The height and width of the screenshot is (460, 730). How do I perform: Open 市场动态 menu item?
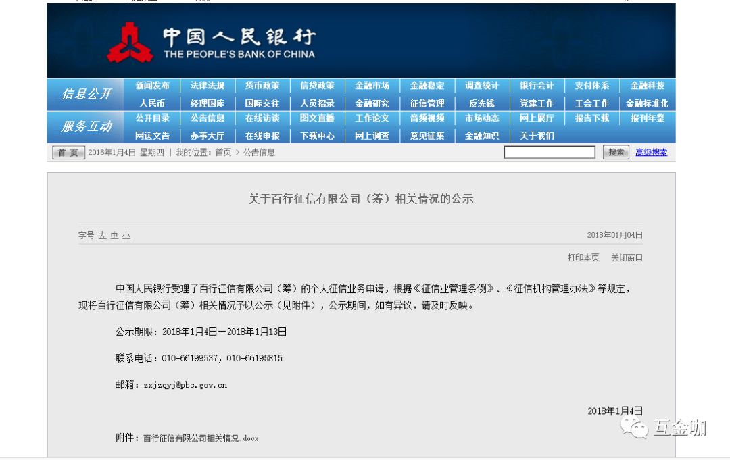tap(482, 118)
